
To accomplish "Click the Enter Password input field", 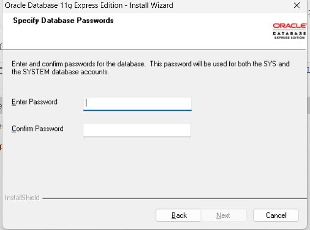I will pyautogui.click(x=137, y=103).
